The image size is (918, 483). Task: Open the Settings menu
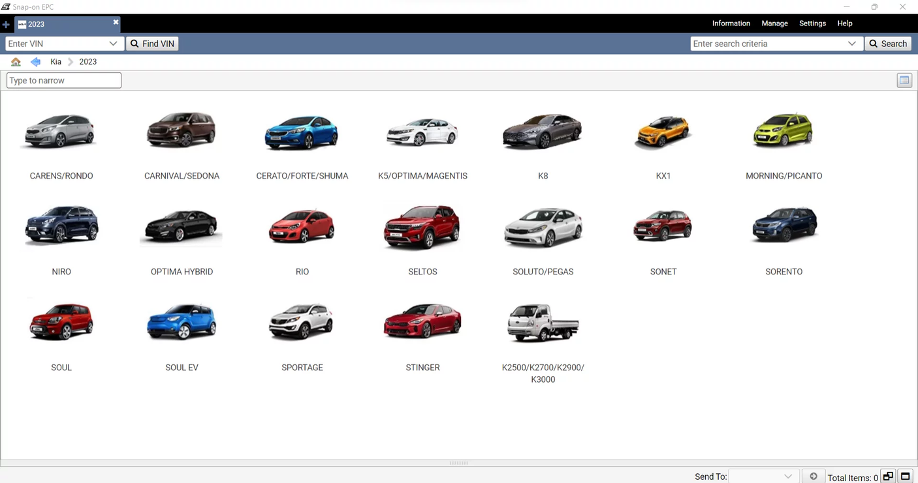[x=812, y=23]
